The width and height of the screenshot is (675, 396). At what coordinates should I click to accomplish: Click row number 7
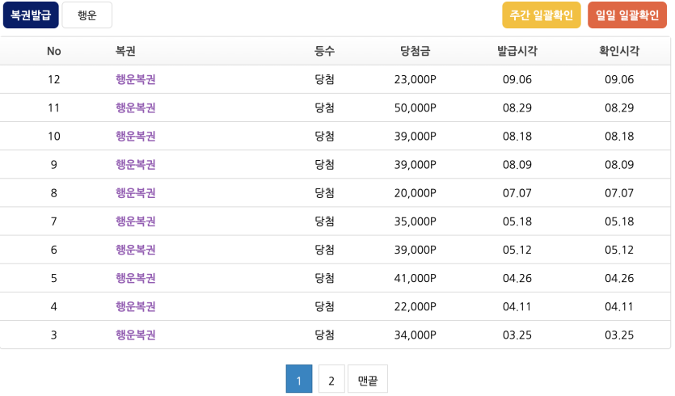[x=54, y=221]
